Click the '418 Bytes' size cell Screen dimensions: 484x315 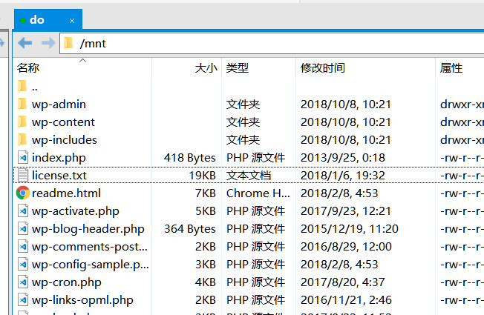coord(190,158)
